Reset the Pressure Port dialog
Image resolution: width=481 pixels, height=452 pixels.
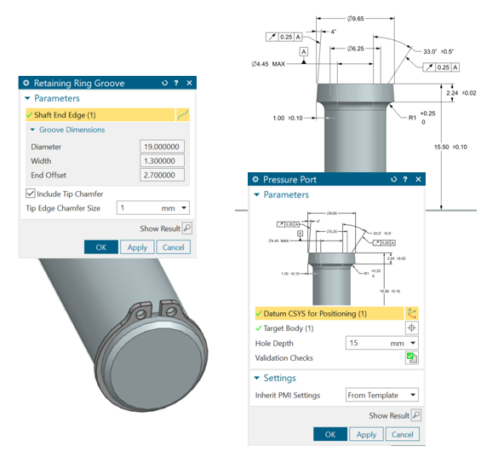394,179
